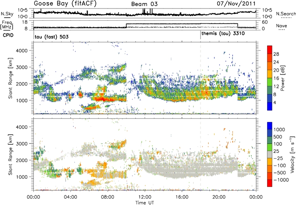Click the "Power [dB]" colorbar title
Image resolution: width=296 pixels, height=205 pixels.
282,78
